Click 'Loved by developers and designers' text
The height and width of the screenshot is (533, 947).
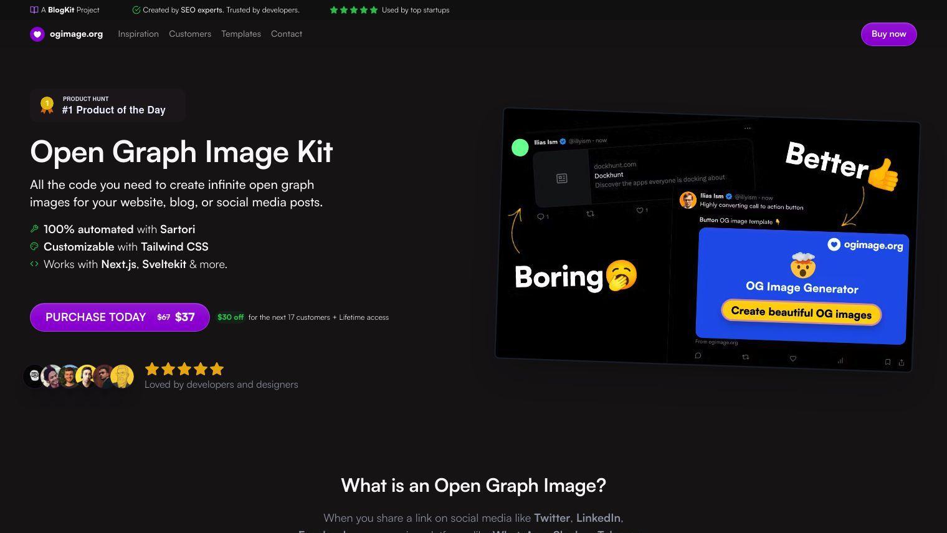pos(221,385)
